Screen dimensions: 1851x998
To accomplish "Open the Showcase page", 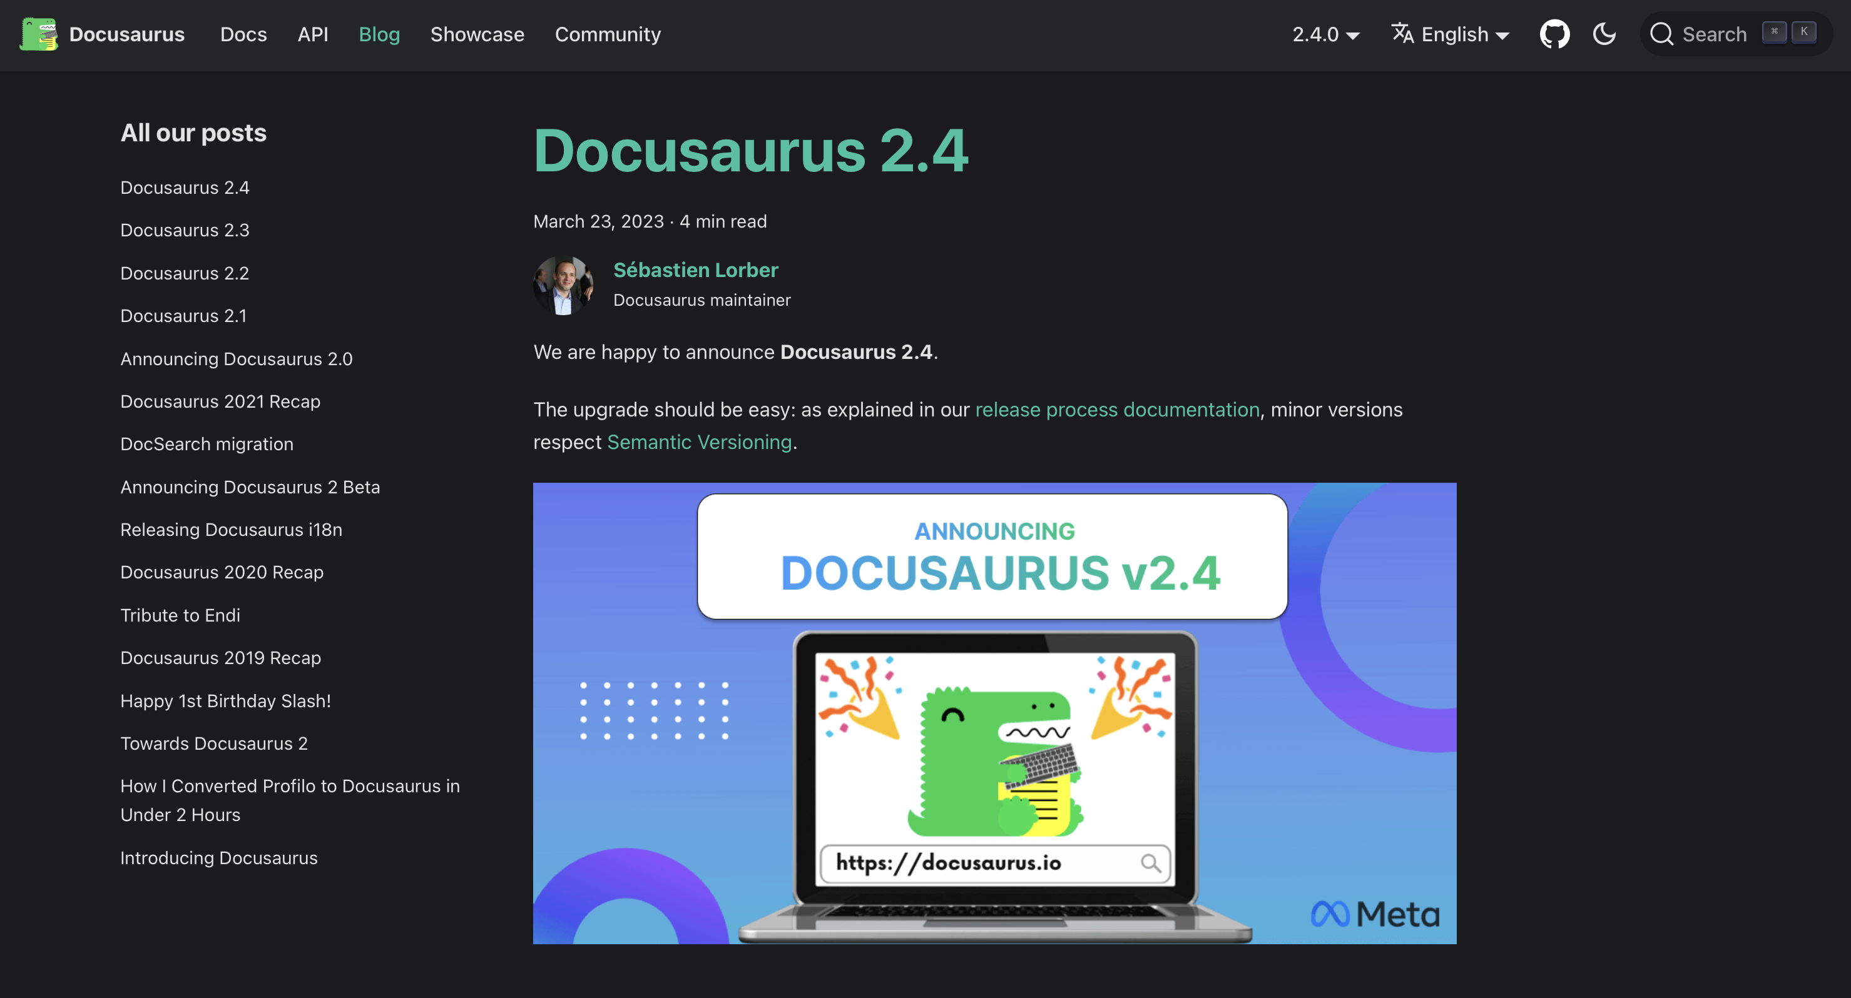I will pos(477,34).
